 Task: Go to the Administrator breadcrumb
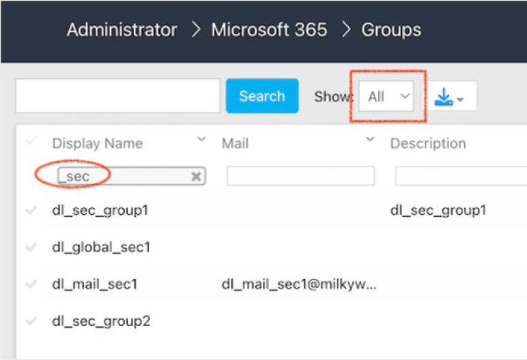click(x=122, y=30)
